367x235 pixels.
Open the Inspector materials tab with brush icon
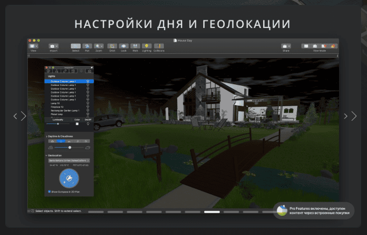pos(65,71)
